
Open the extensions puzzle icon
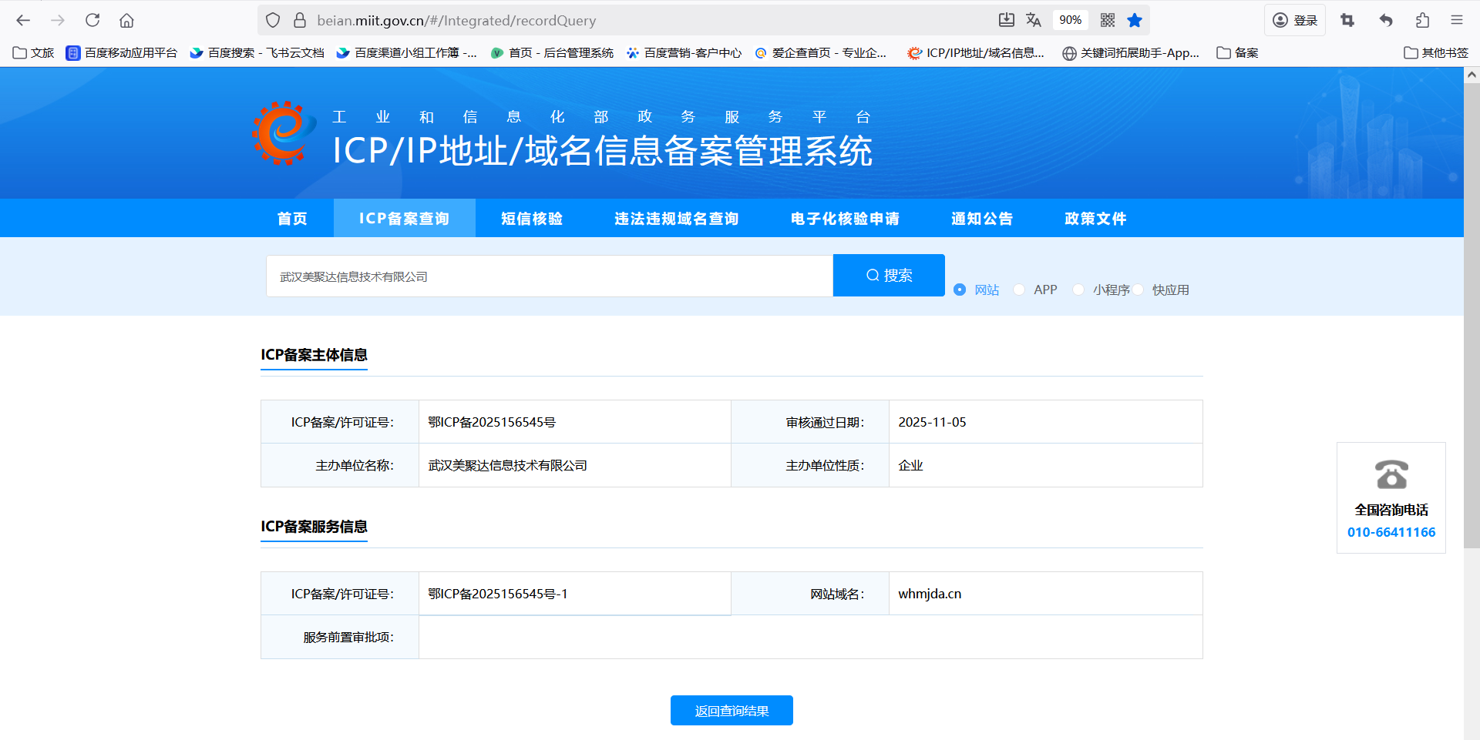click(1422, 20)
